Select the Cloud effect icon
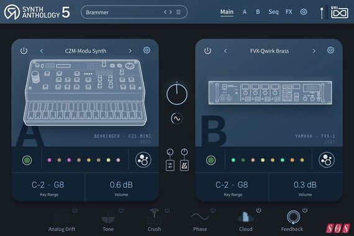 [x=246, y=217]
